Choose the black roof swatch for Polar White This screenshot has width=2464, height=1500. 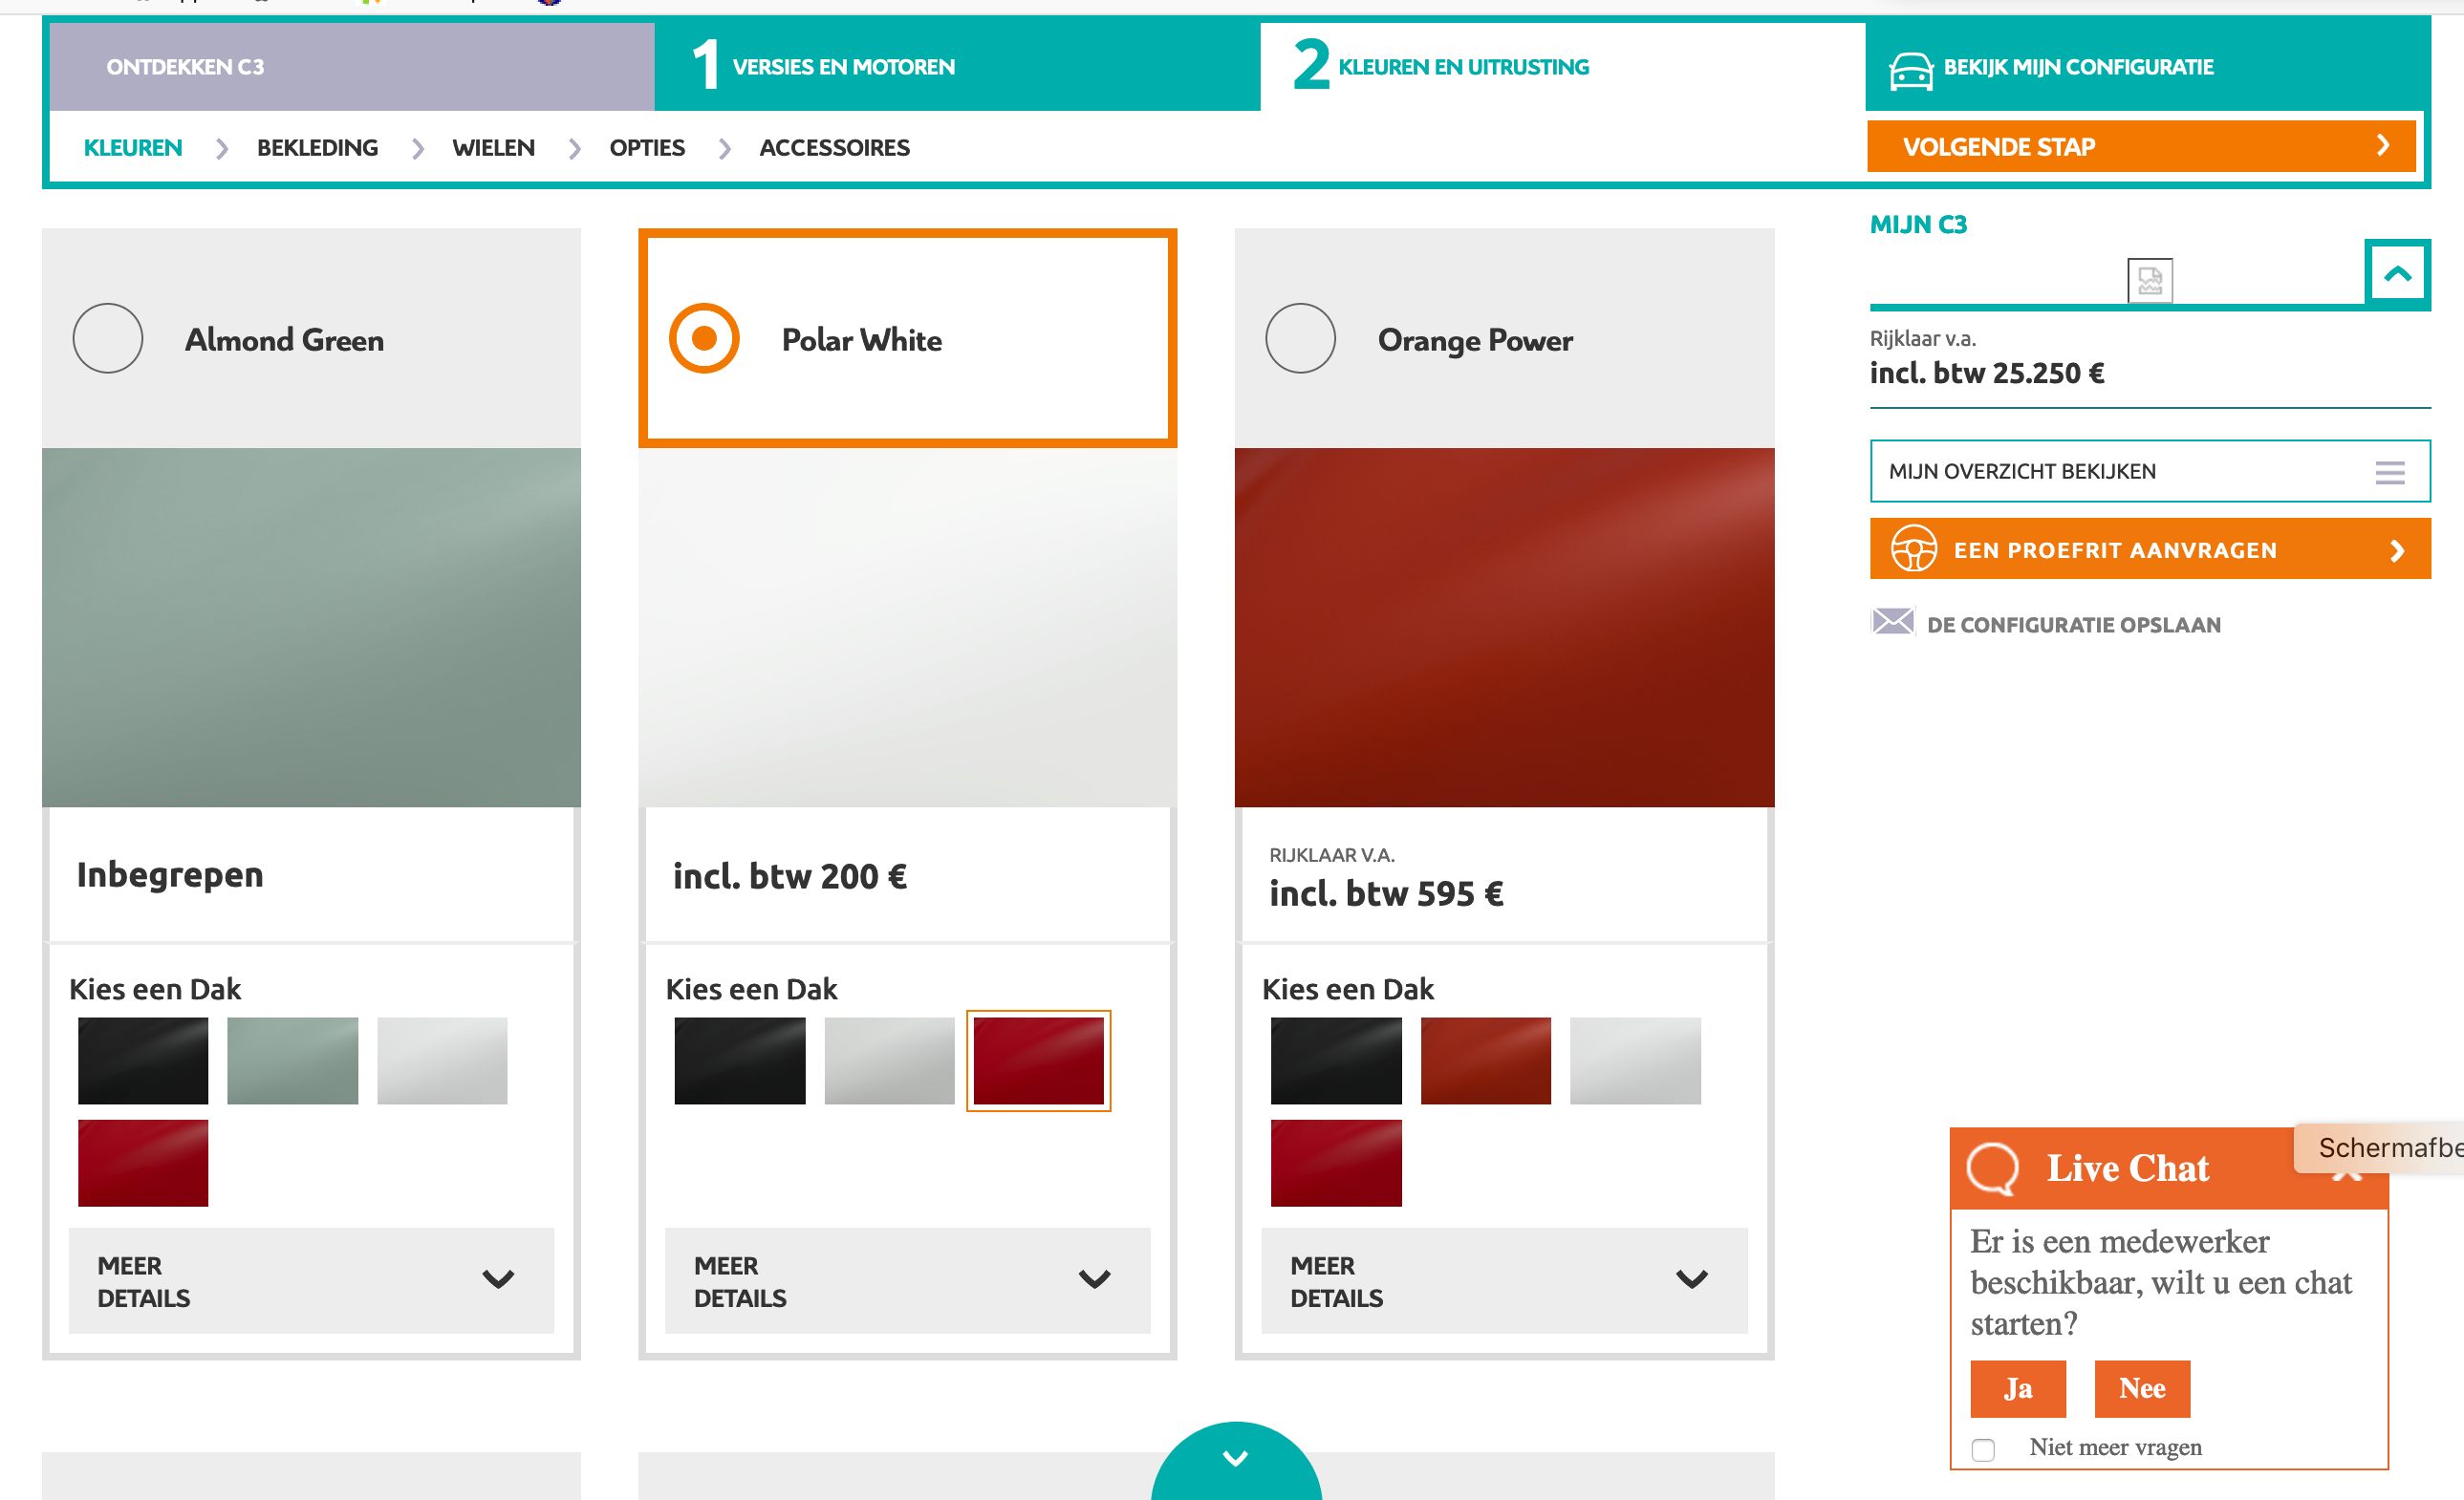point(739,1061)
